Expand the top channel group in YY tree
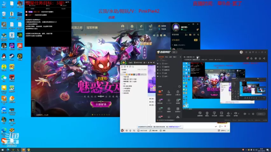271x152 pixels. click(x=123, y=72)
